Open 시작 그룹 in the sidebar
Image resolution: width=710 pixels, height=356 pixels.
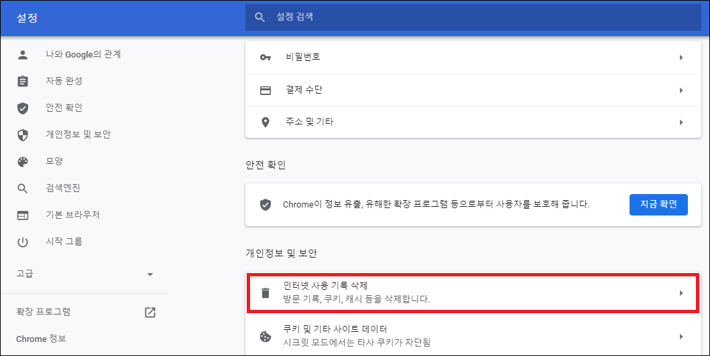64,242
